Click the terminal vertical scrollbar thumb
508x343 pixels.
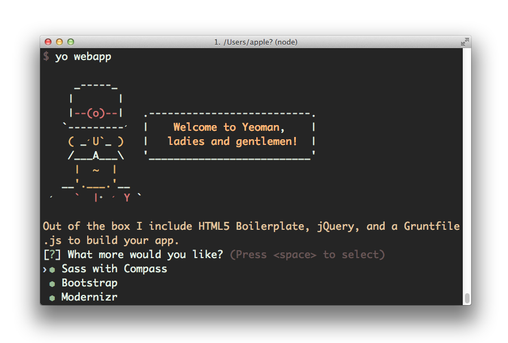click(467, 299)
